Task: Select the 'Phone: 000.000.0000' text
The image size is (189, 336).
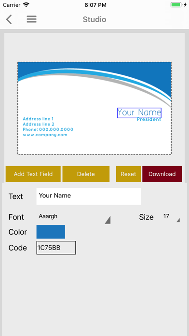Action: (48, 129)
